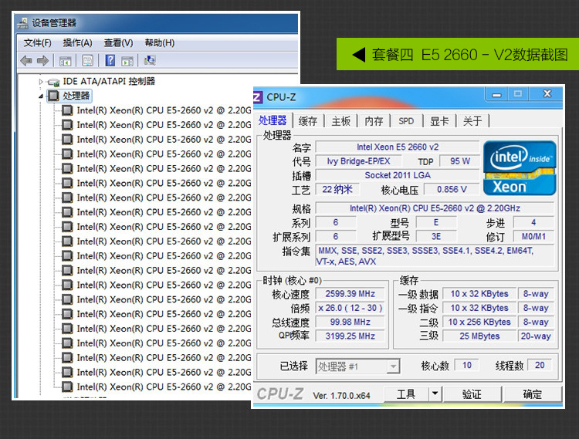Click the 倍频 value x 26.0 ( 12 - 30 )

pos(350,308)
